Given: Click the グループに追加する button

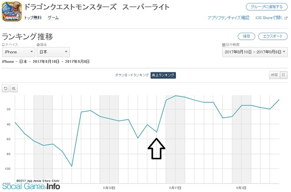Looking at the screenshot, I should [x=266, y=7].
